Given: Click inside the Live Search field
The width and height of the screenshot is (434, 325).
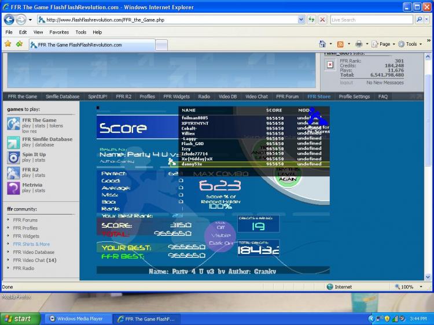Looking at the screenshot, I should pos(370,20).
